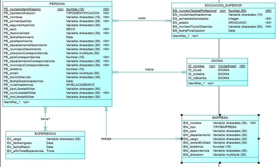Click the bottom-right resize handle of EMPRESA
280x167 pixels.
pyautogui.click(x=259, y=162)
